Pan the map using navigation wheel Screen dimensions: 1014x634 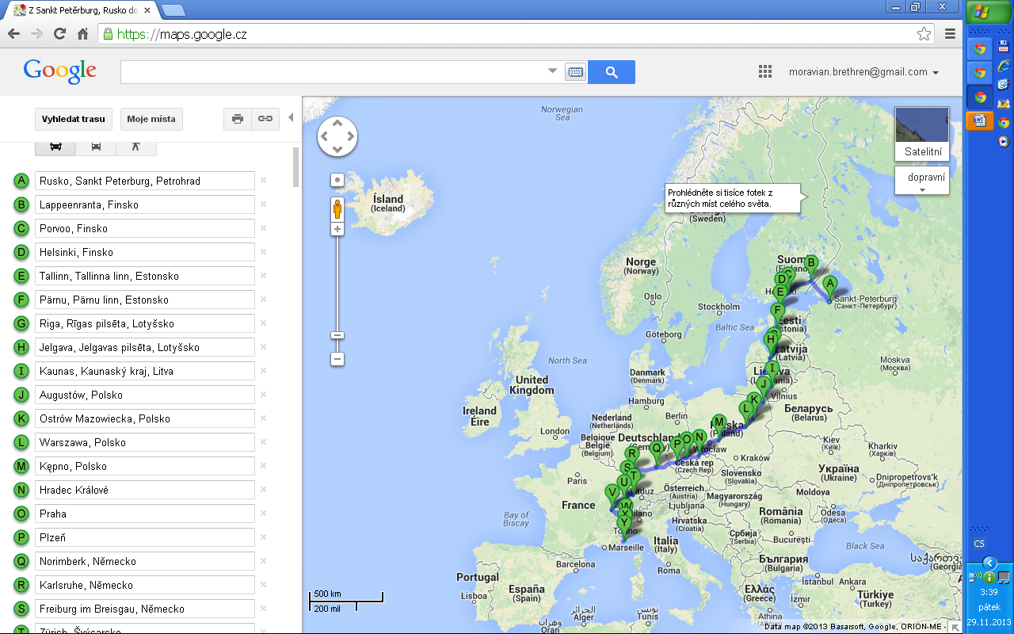click(337, 136)
